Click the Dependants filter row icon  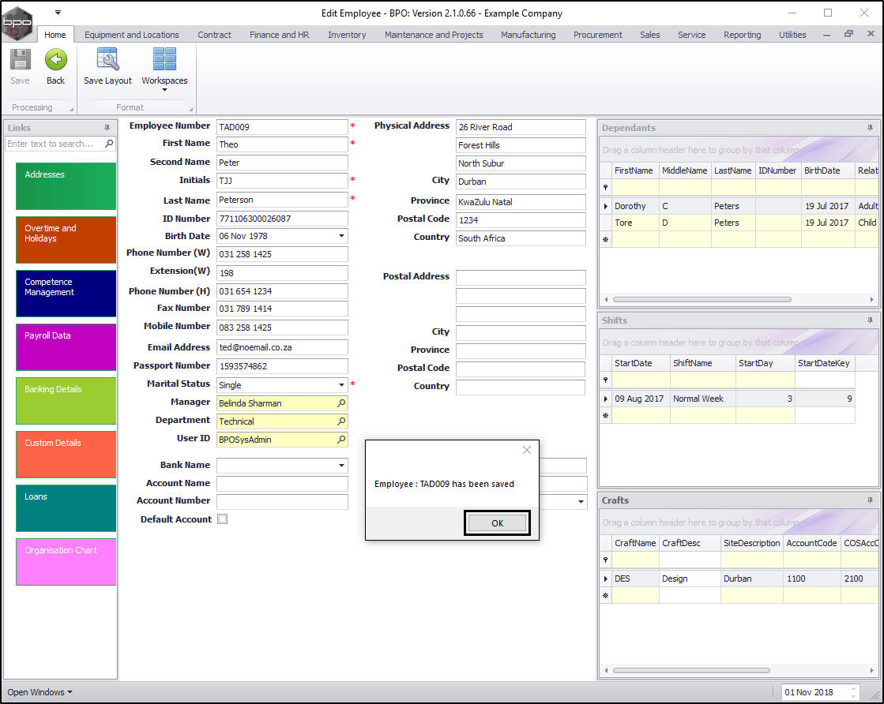pos(606,188)
